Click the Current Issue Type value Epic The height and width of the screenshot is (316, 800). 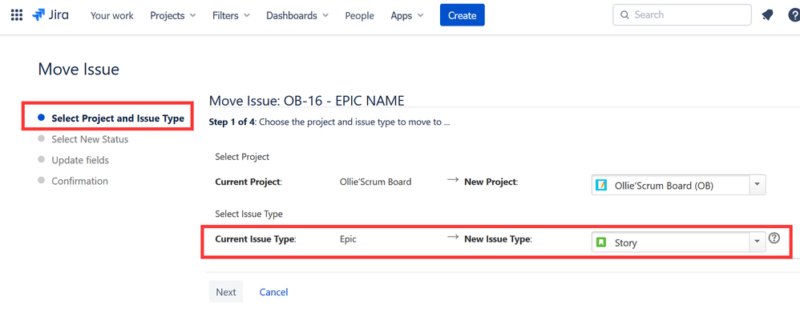tap(348, 239)
